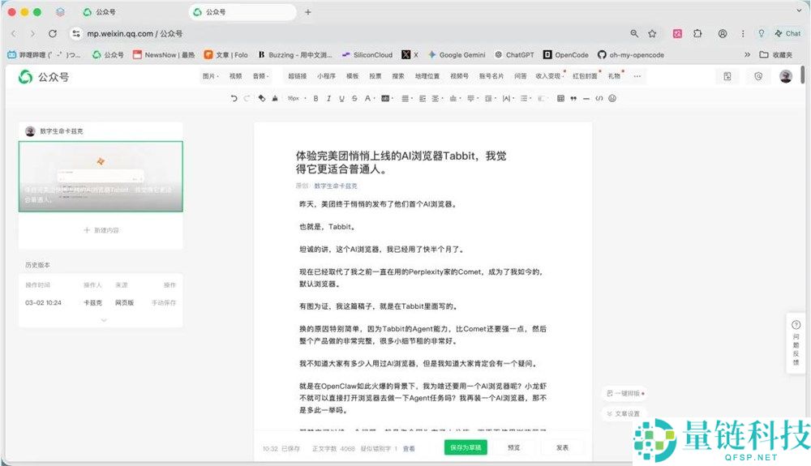Screen dimensions: 811x466
Task: Click the address bar URL
Action: (135, 33)
